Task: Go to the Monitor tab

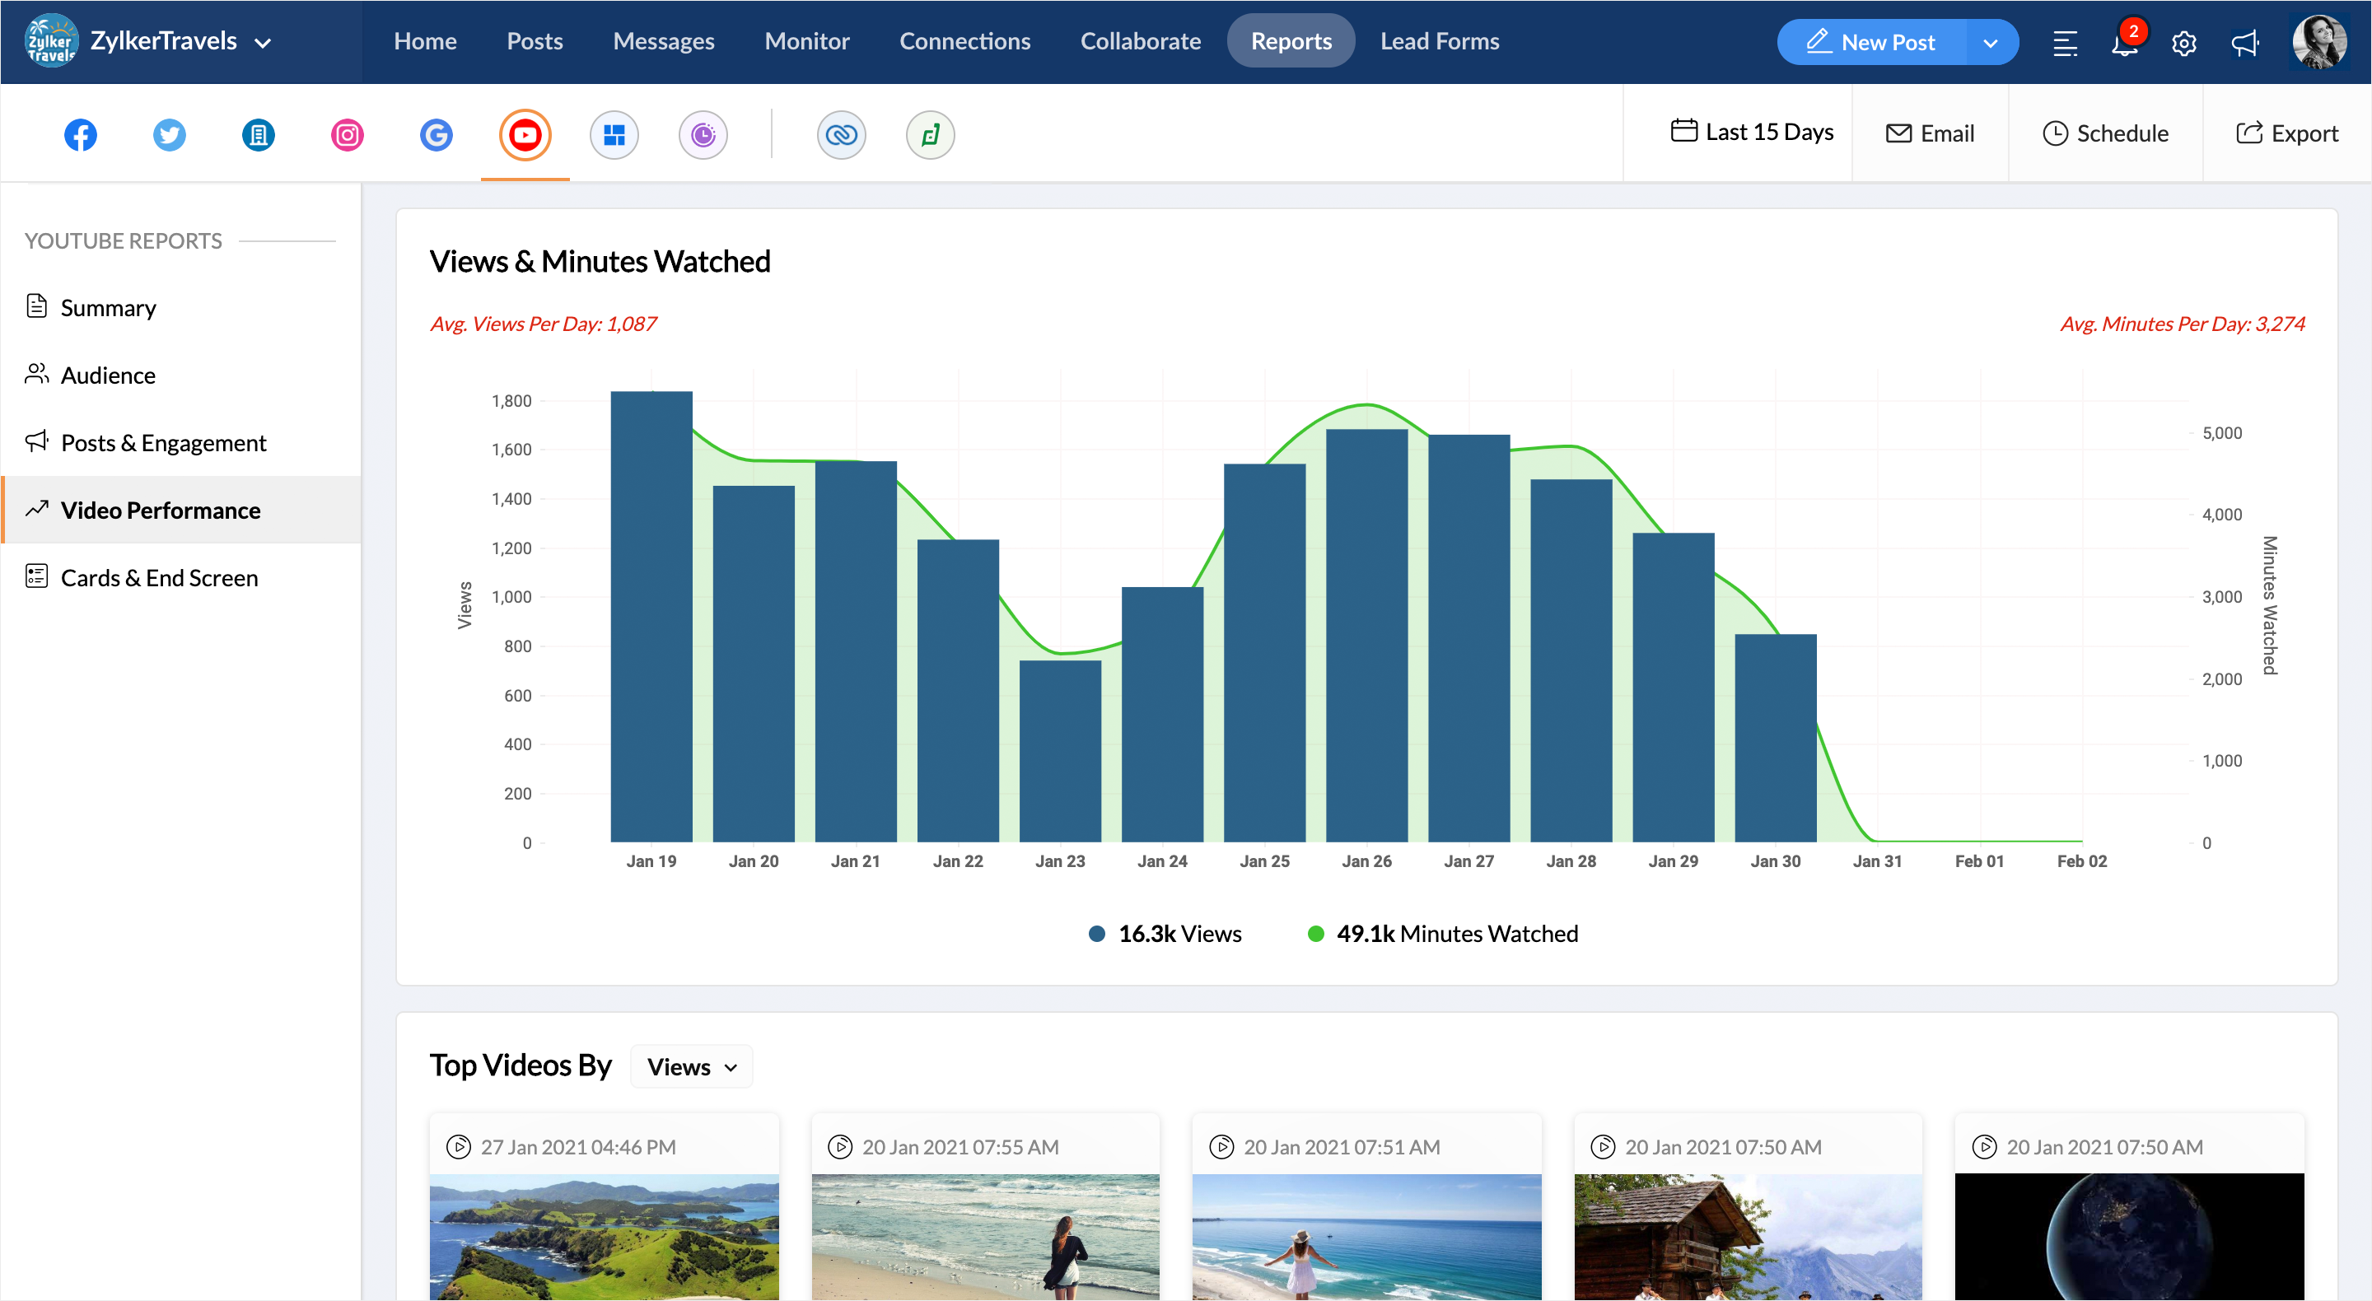Action: (x=806, y=41)
